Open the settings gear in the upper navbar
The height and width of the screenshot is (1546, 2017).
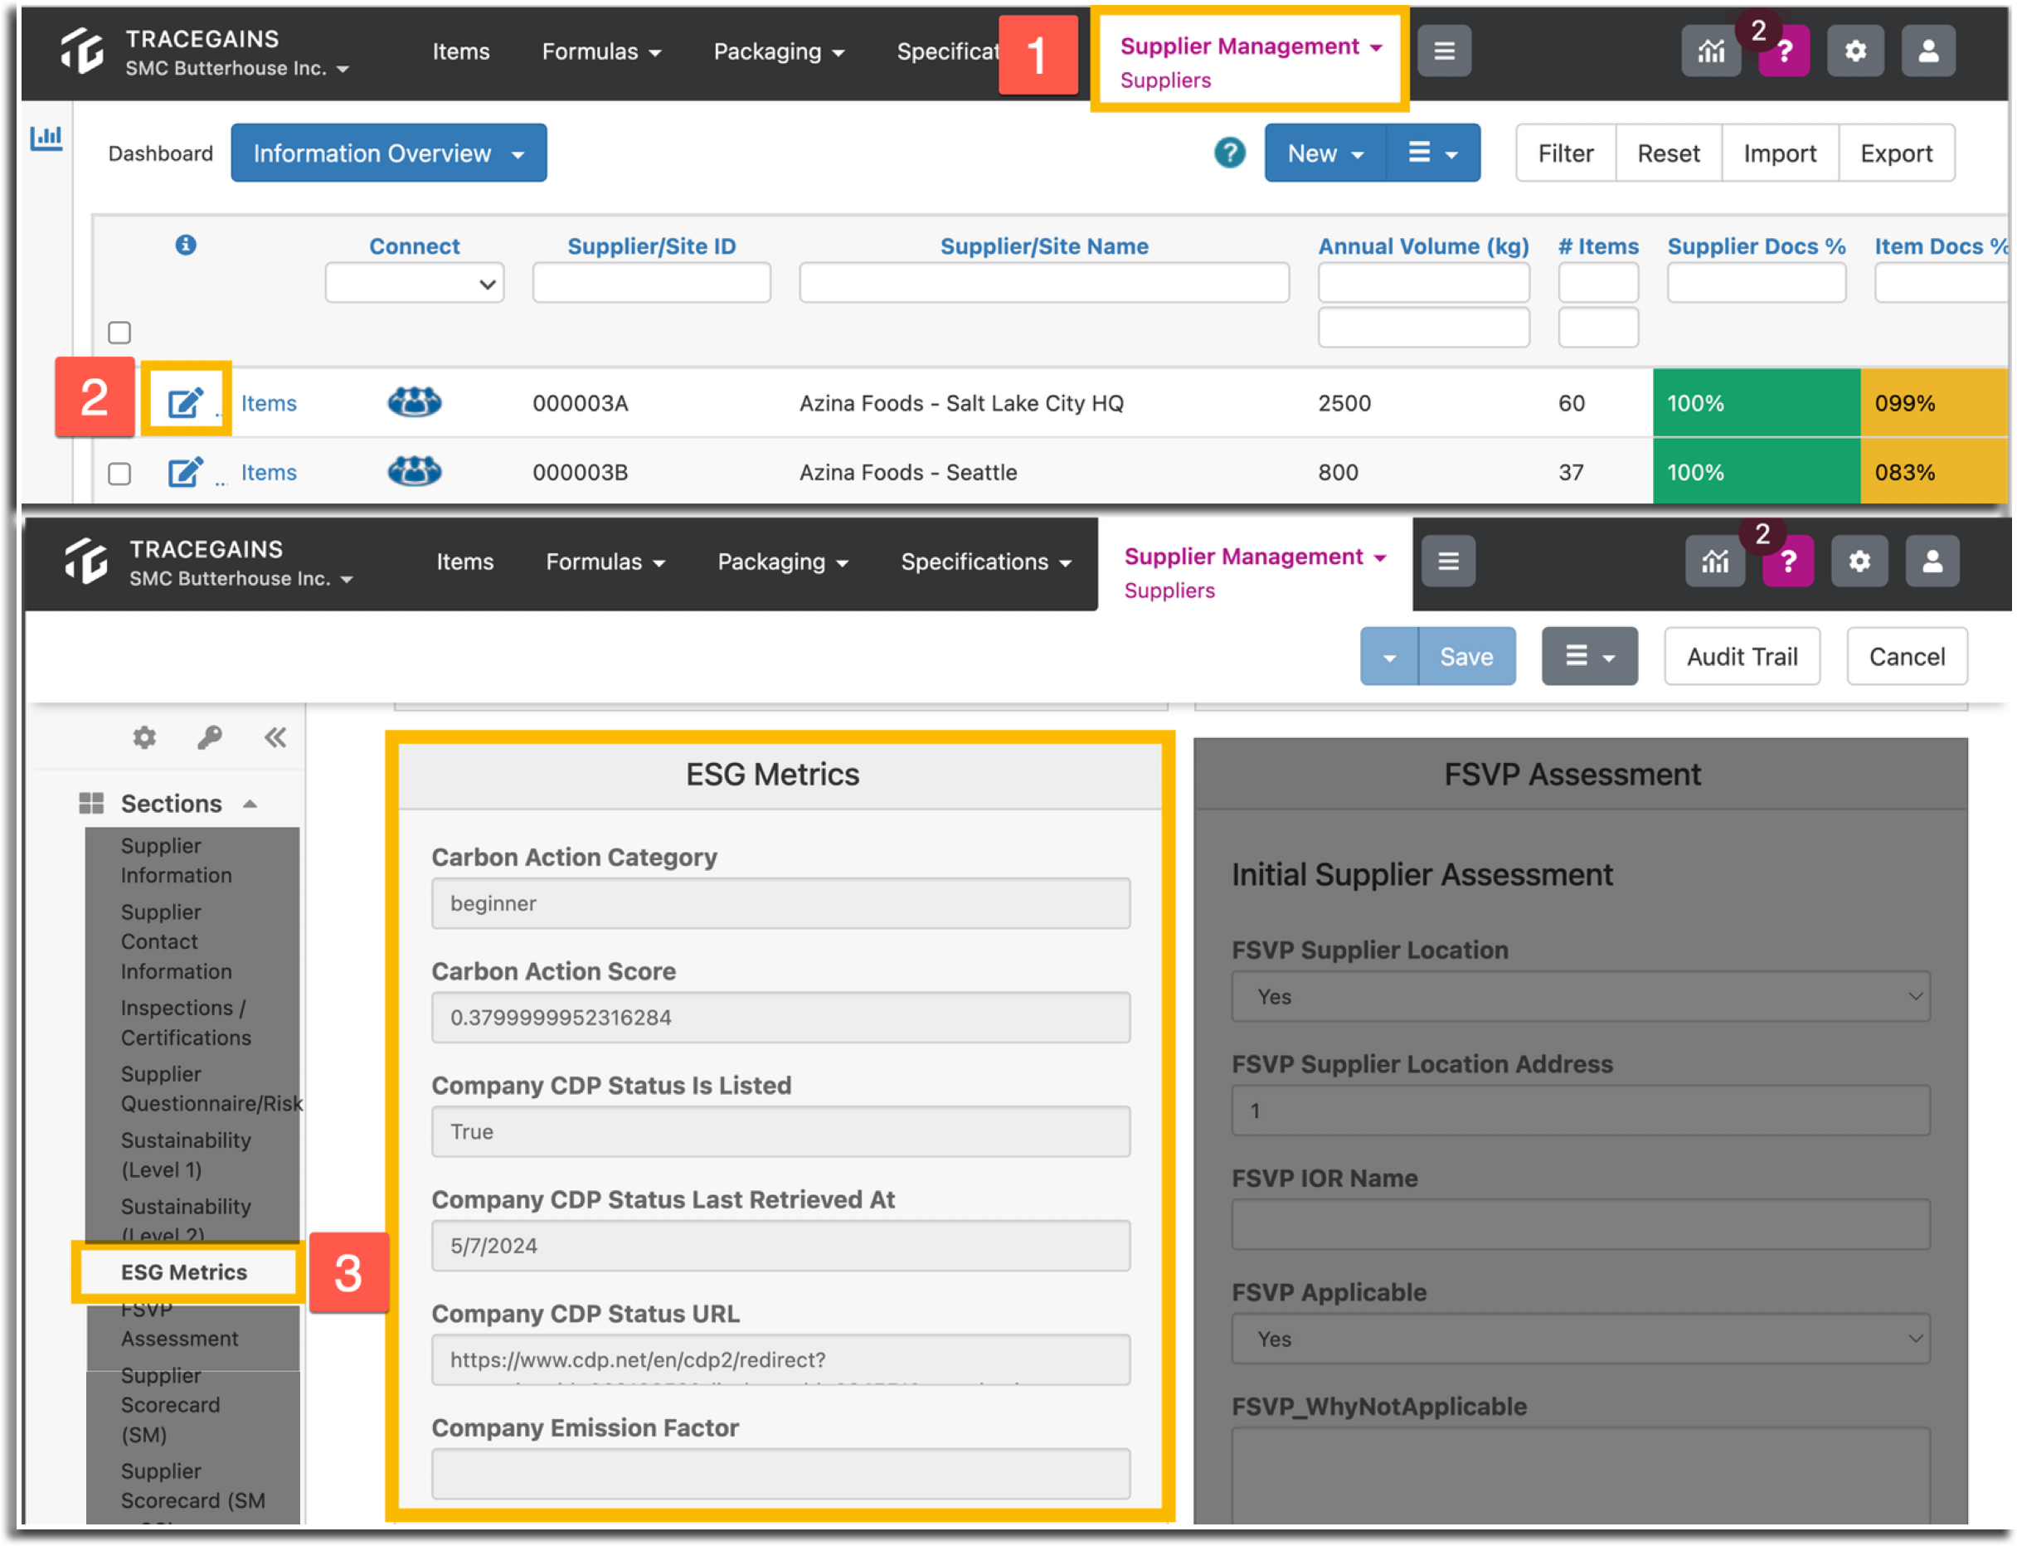(1855, 51)
